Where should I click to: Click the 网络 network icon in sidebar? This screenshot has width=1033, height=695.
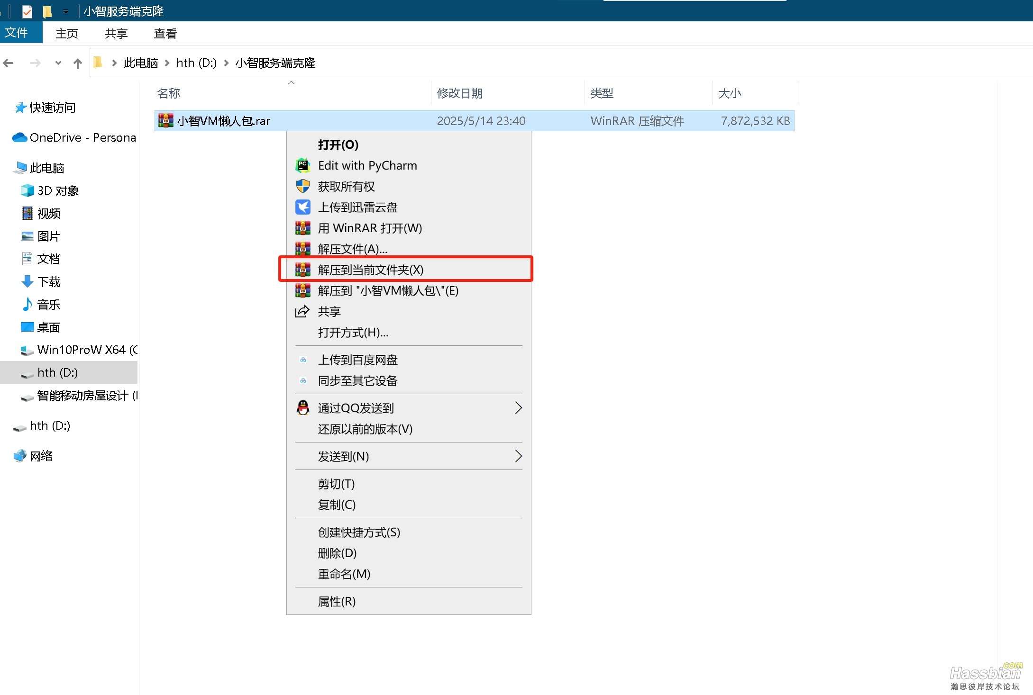(x=20, y=456)
